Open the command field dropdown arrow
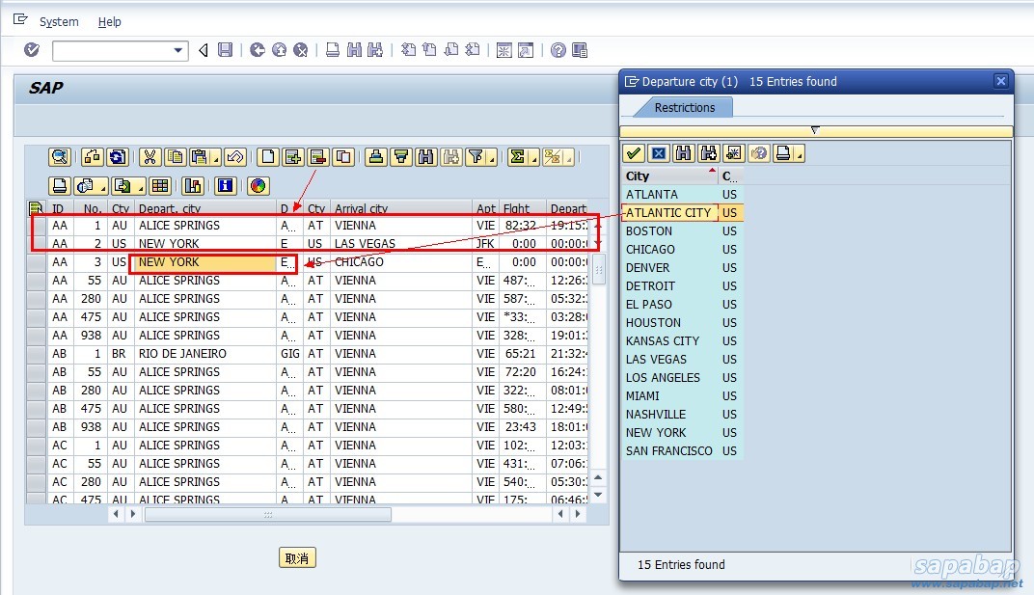1034x595 pixels. [x=178, y=50]
